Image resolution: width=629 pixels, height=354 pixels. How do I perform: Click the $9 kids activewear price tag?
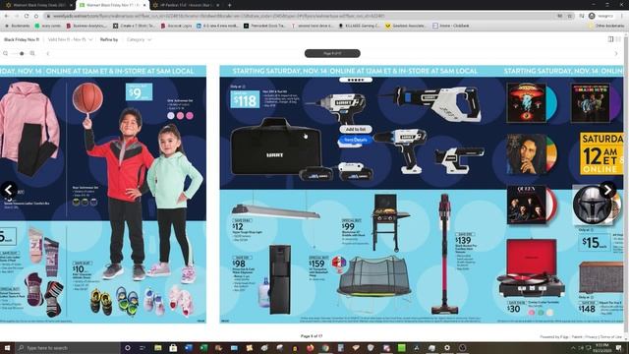click(x=139, y=92)
